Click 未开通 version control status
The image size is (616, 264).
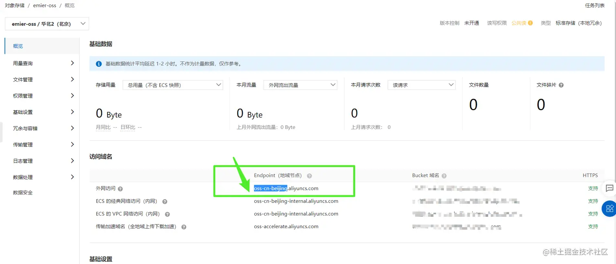(471, 23)
